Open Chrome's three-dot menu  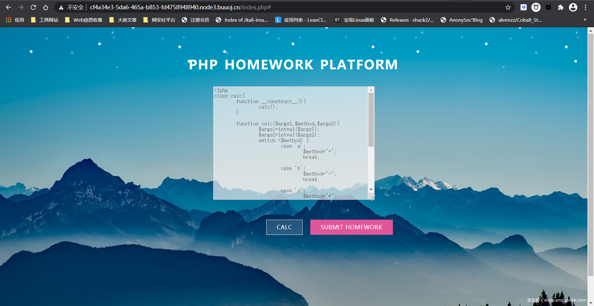click(585, 7)
